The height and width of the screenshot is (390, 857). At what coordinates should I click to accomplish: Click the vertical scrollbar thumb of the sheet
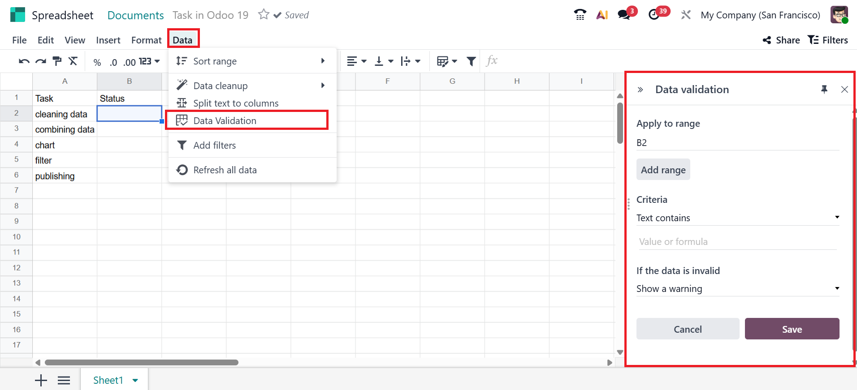pos(620,123)
